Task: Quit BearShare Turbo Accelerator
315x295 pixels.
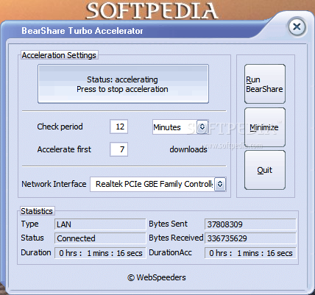Action: [265, 170]
